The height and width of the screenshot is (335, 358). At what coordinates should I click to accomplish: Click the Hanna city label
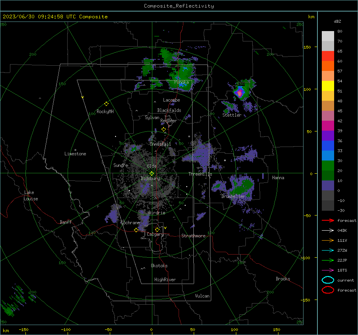278,178
